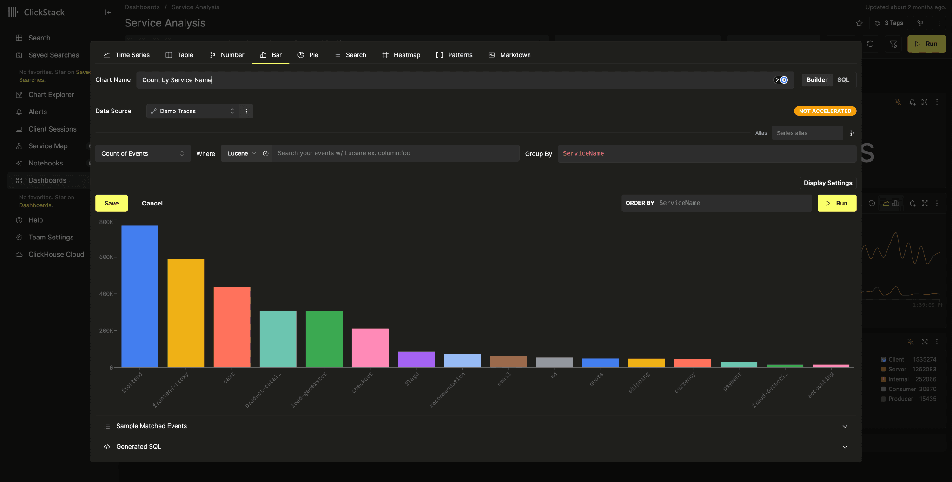Select the Bar chart tab

[x=271, y=55]
